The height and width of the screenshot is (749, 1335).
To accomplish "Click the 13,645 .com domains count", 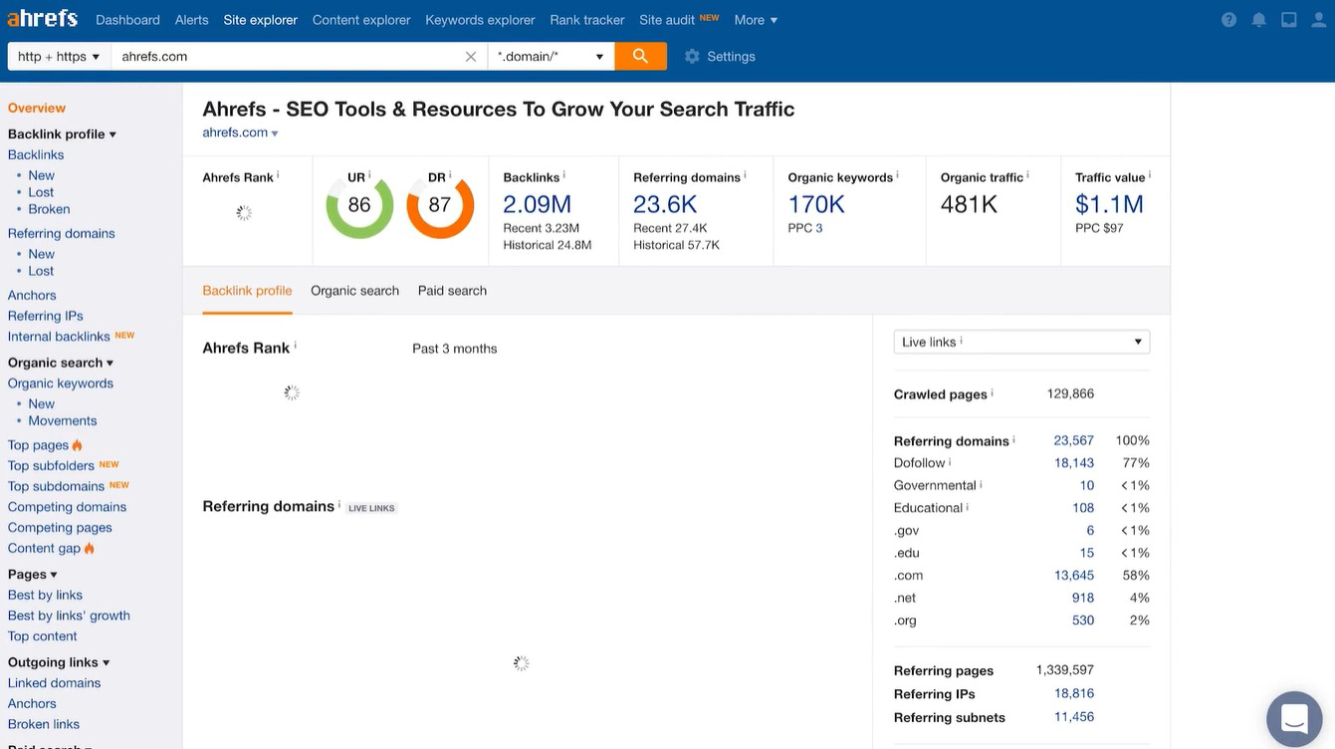I will click(1074, 576).
